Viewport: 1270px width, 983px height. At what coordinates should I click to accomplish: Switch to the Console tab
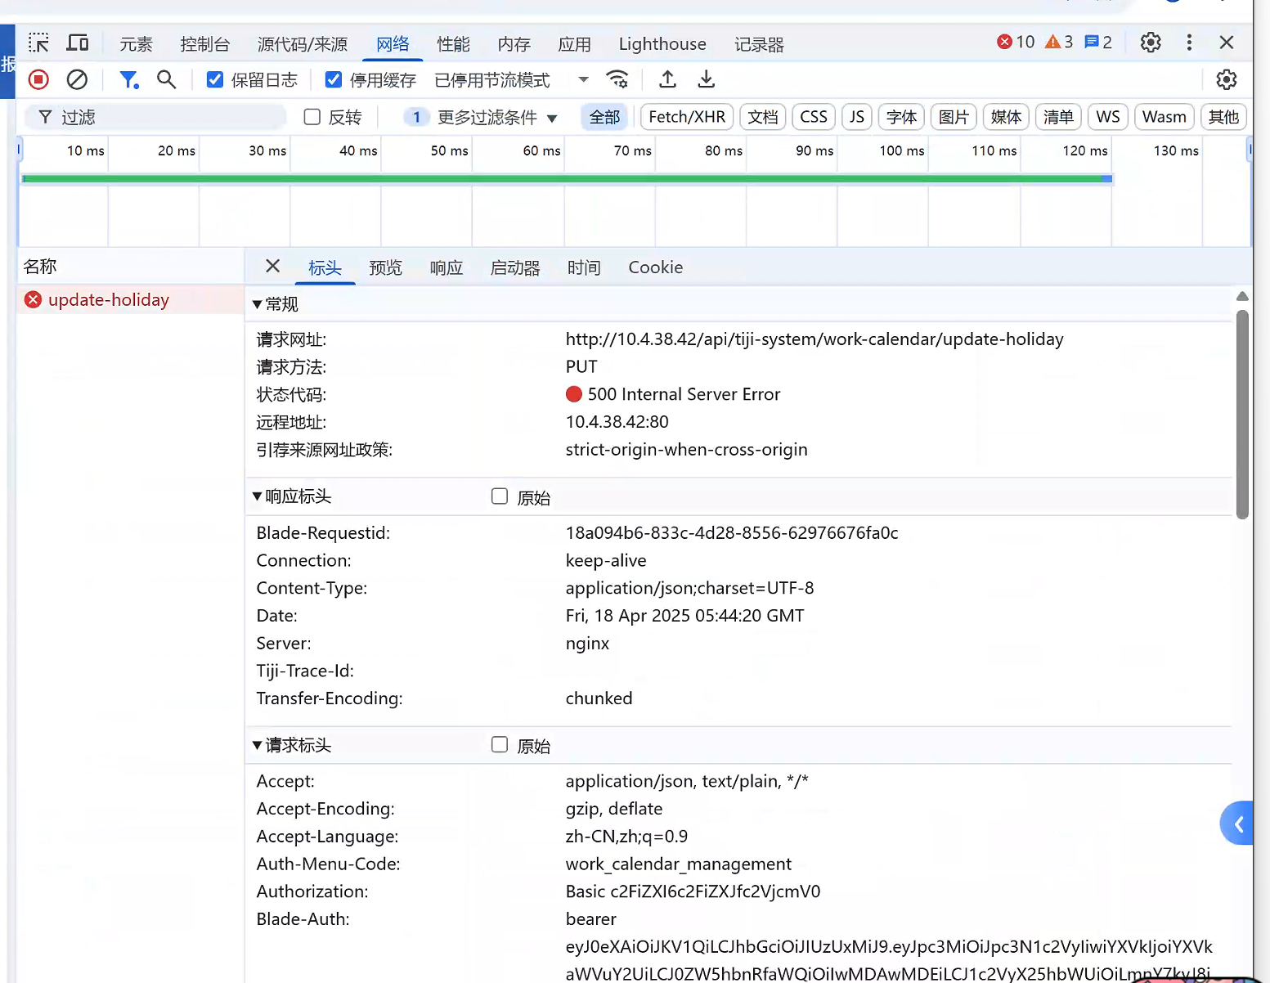pyautogui.click(x=205, y=44)
